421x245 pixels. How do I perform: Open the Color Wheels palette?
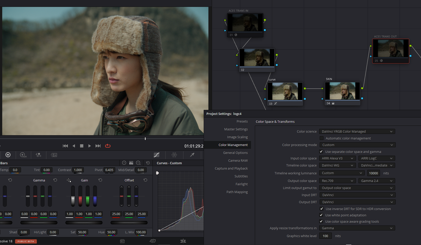point(8,155)
